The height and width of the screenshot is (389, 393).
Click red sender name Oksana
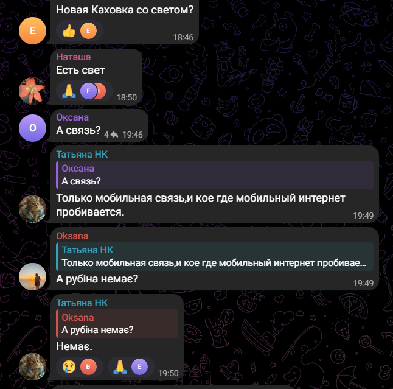[72, 236]
